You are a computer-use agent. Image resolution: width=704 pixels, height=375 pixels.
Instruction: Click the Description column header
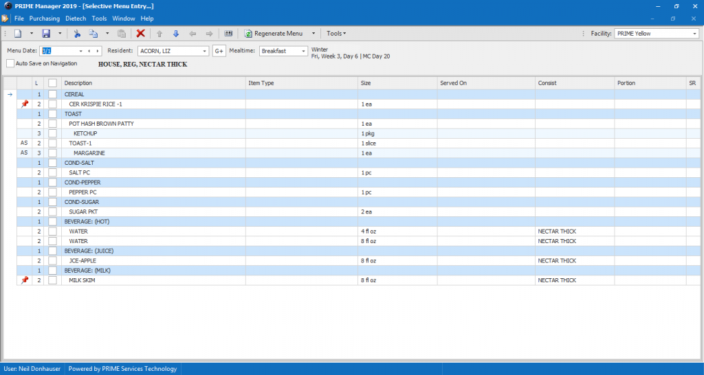coord(78,83)
